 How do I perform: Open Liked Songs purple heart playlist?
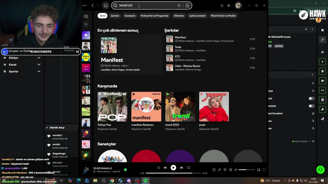click(86, 35)
